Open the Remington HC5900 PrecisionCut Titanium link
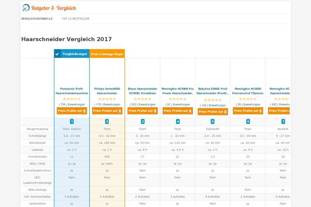This screenshot has height=207, width=311. (248, 91)
